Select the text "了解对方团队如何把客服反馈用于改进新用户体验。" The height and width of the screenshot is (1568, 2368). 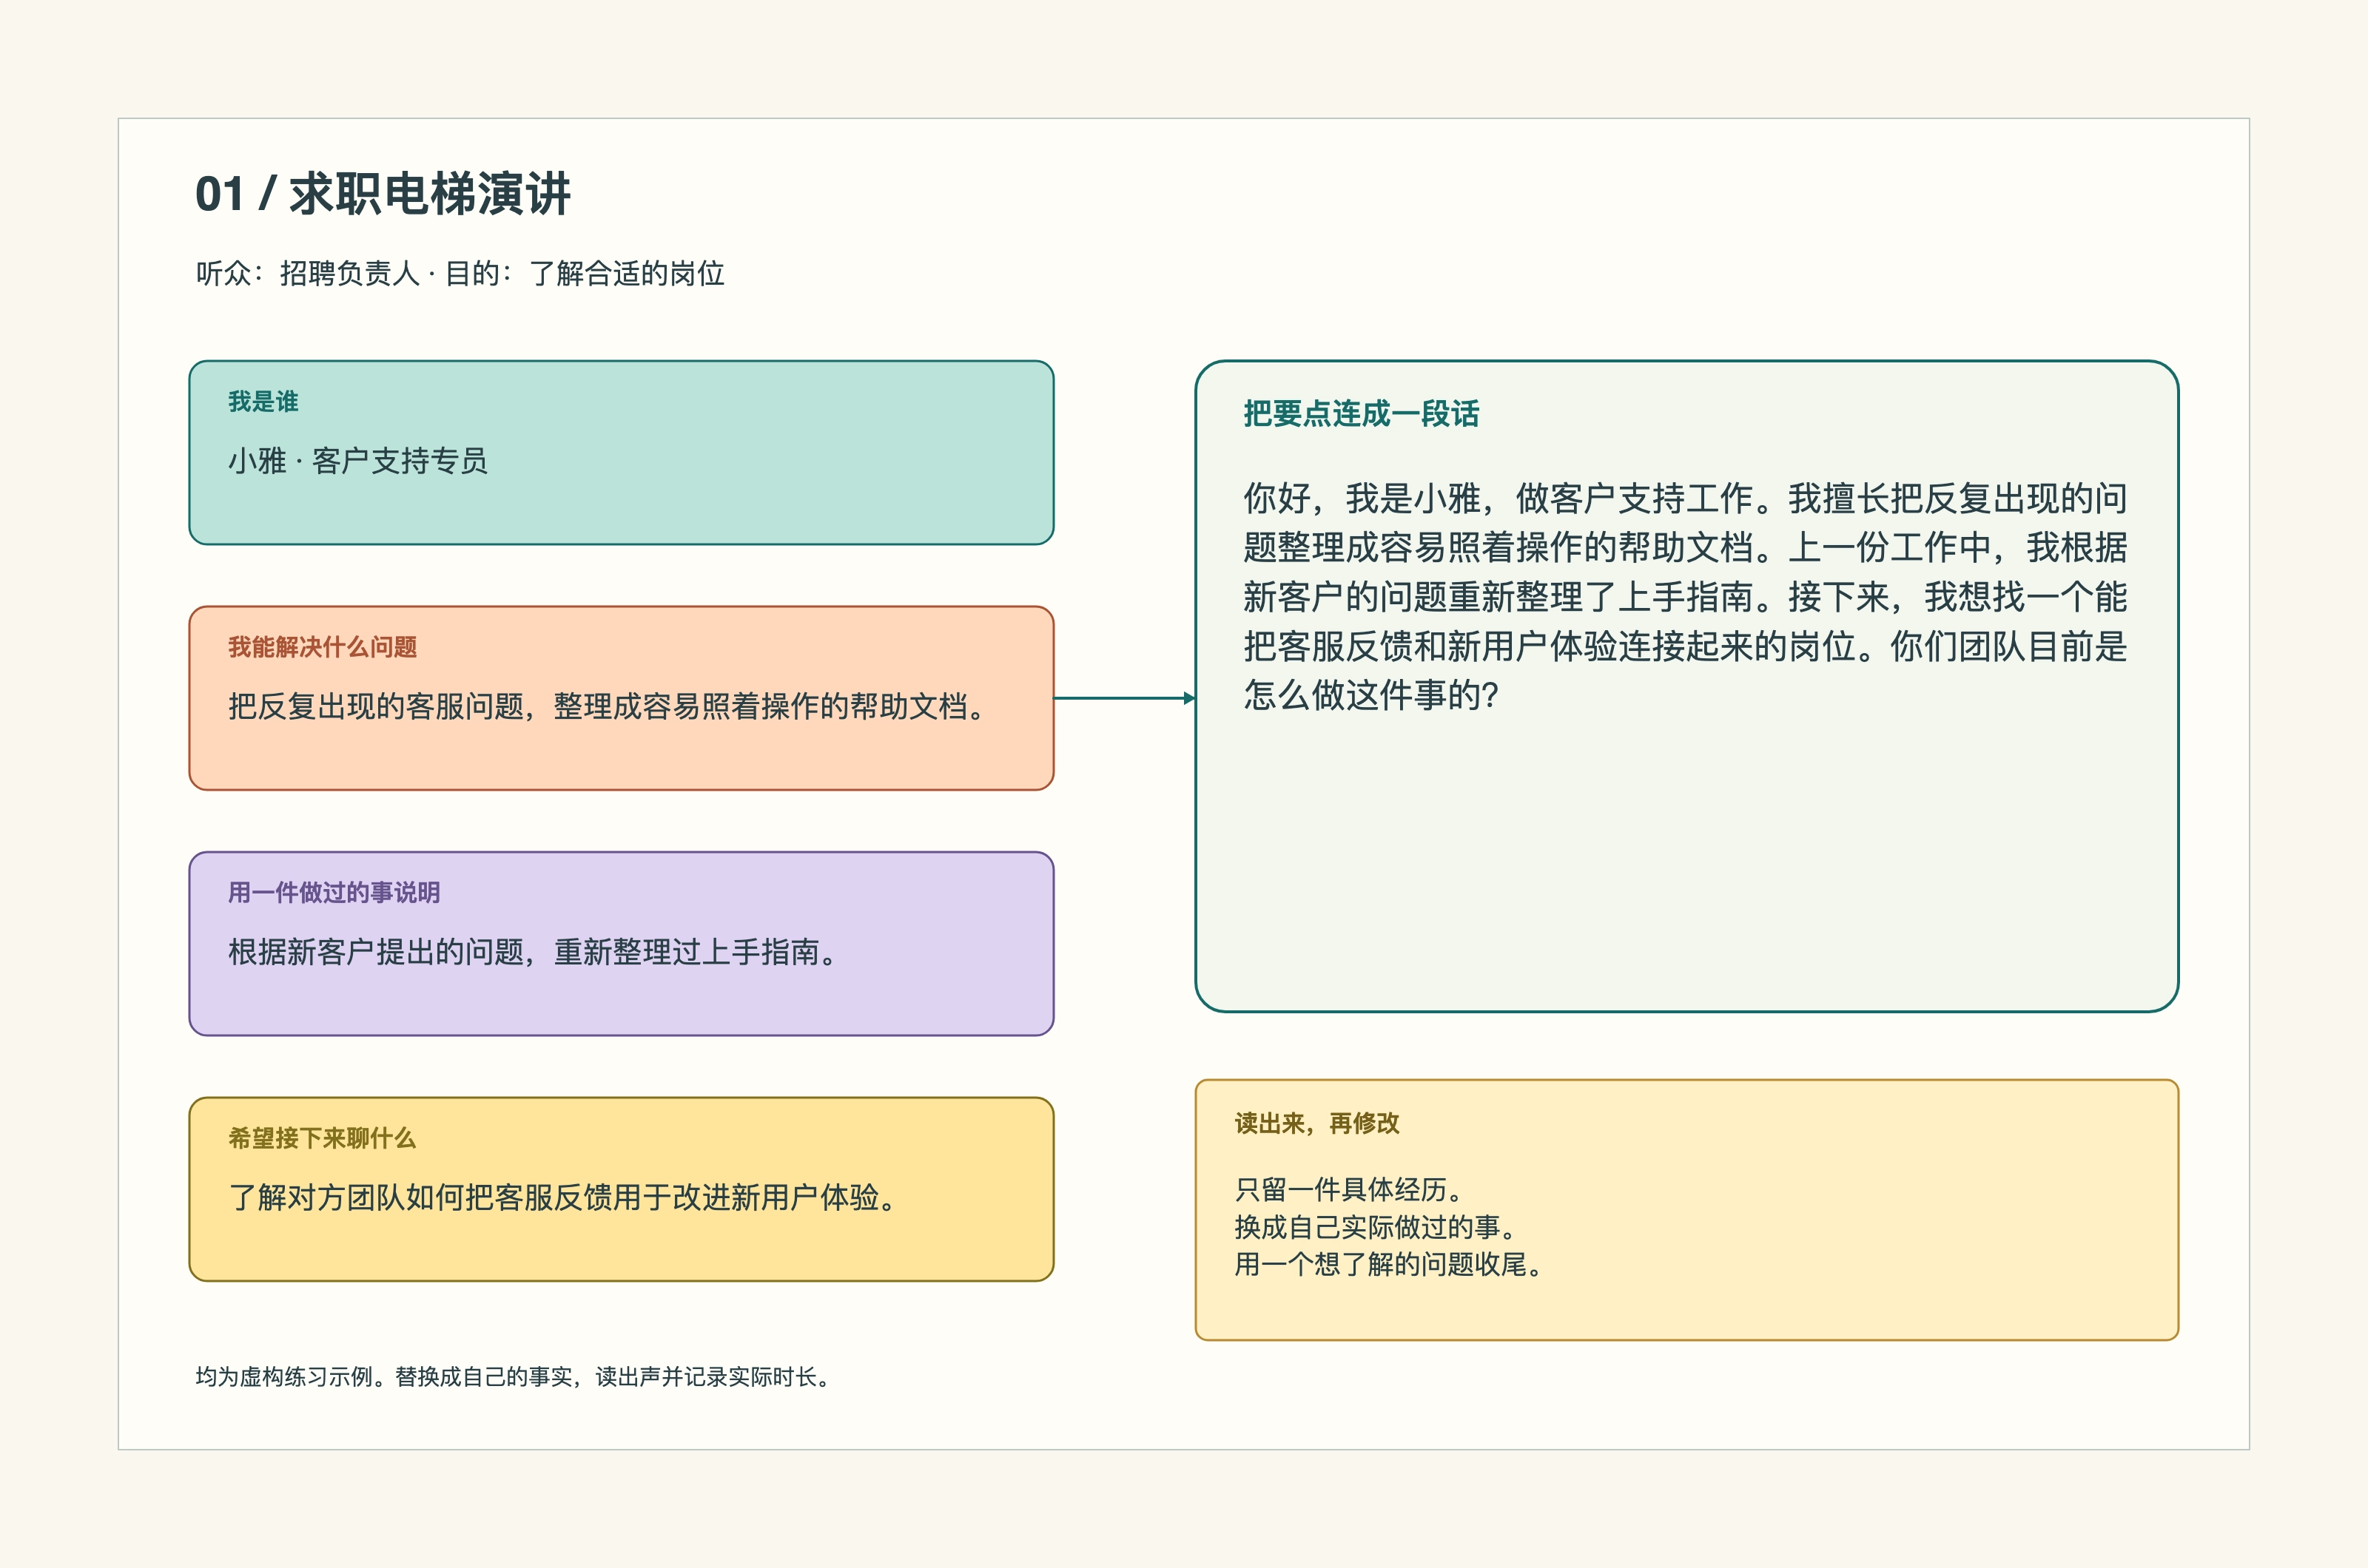(x=562, y=1197)
